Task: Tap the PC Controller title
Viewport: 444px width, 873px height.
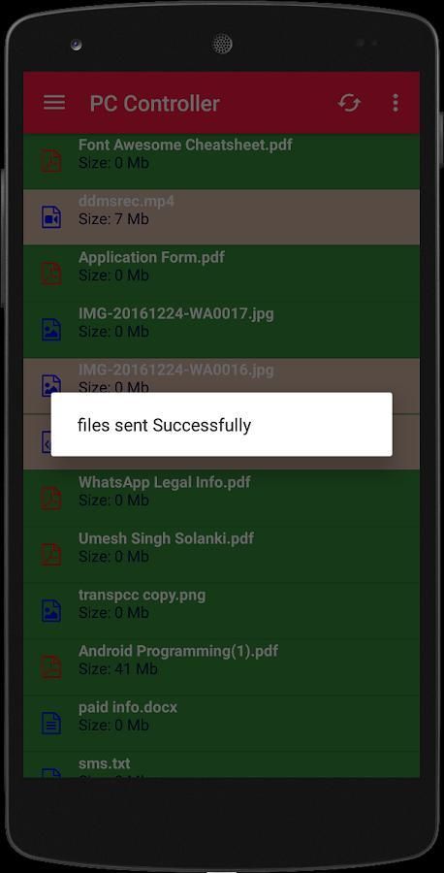Action: (155, 104)
